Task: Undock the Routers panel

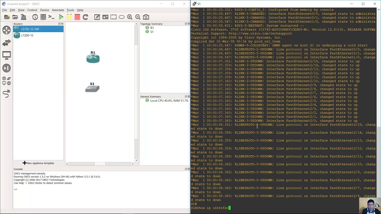Action: coord(60,24)
